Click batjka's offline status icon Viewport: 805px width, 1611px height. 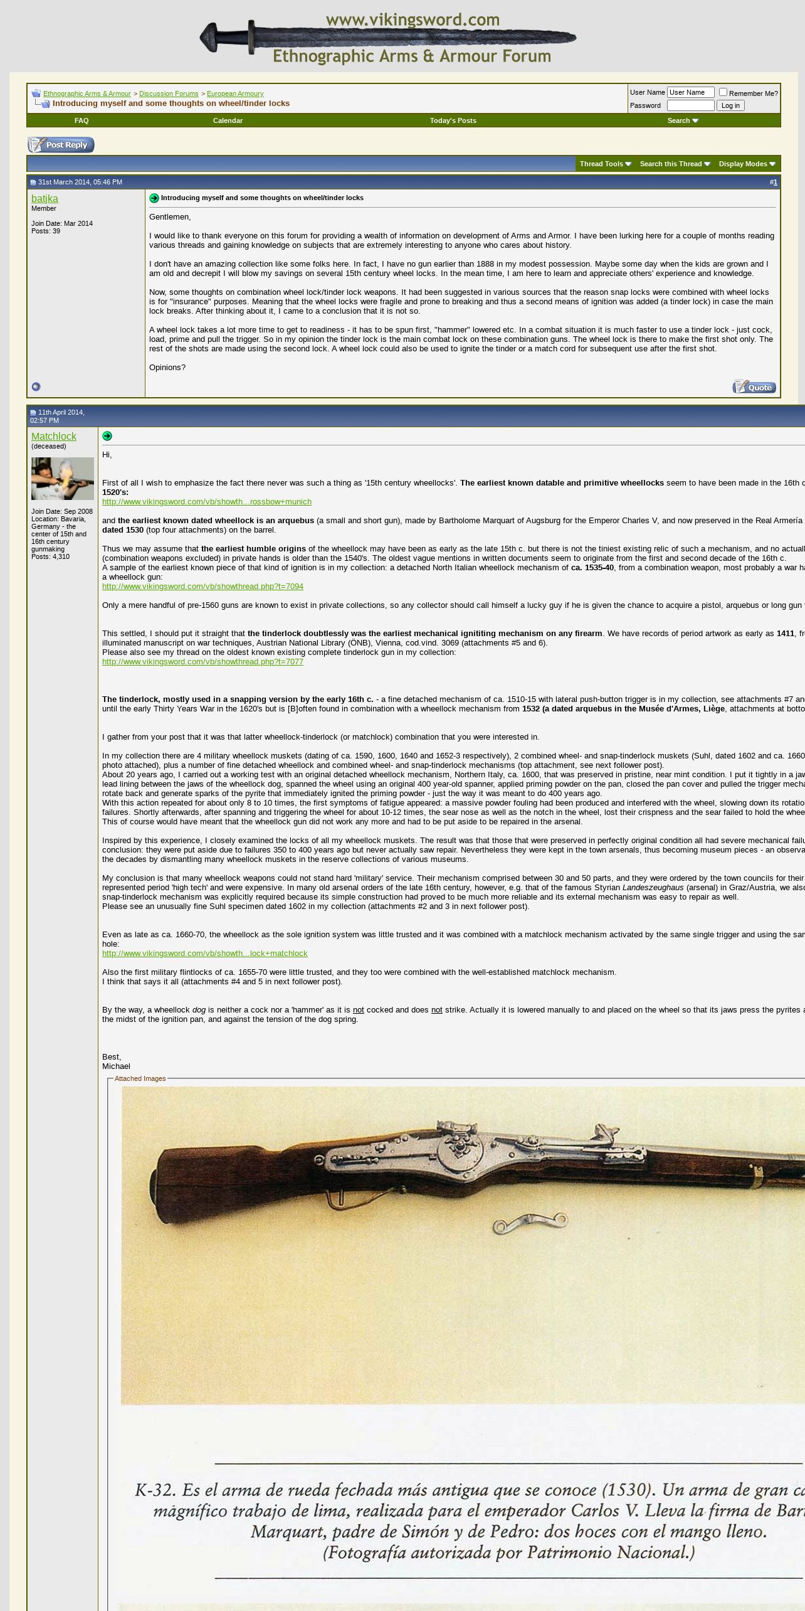pos(36,387)
